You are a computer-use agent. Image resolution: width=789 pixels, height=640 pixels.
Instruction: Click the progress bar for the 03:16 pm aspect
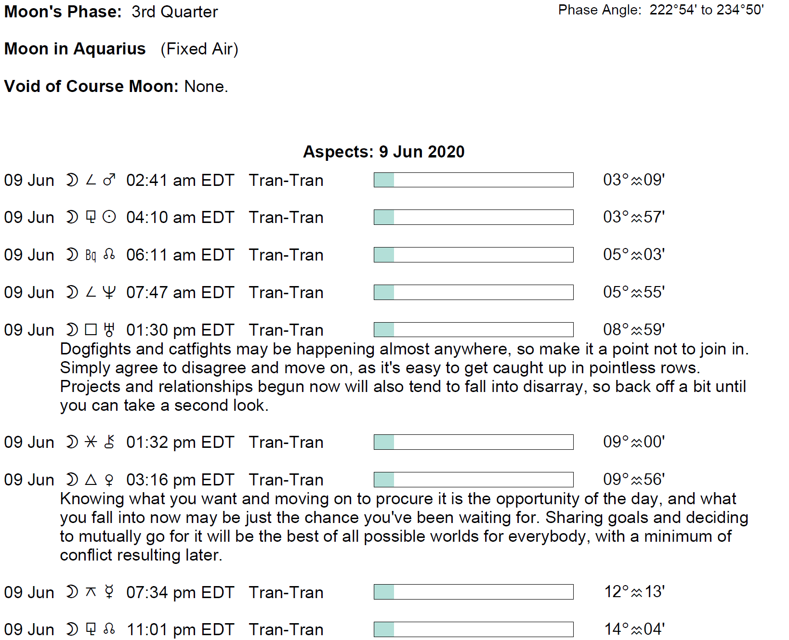[473, 480]
